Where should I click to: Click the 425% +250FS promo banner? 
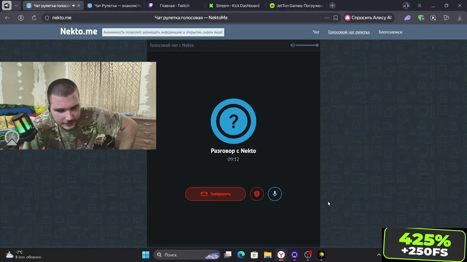[x=424, y=245]
